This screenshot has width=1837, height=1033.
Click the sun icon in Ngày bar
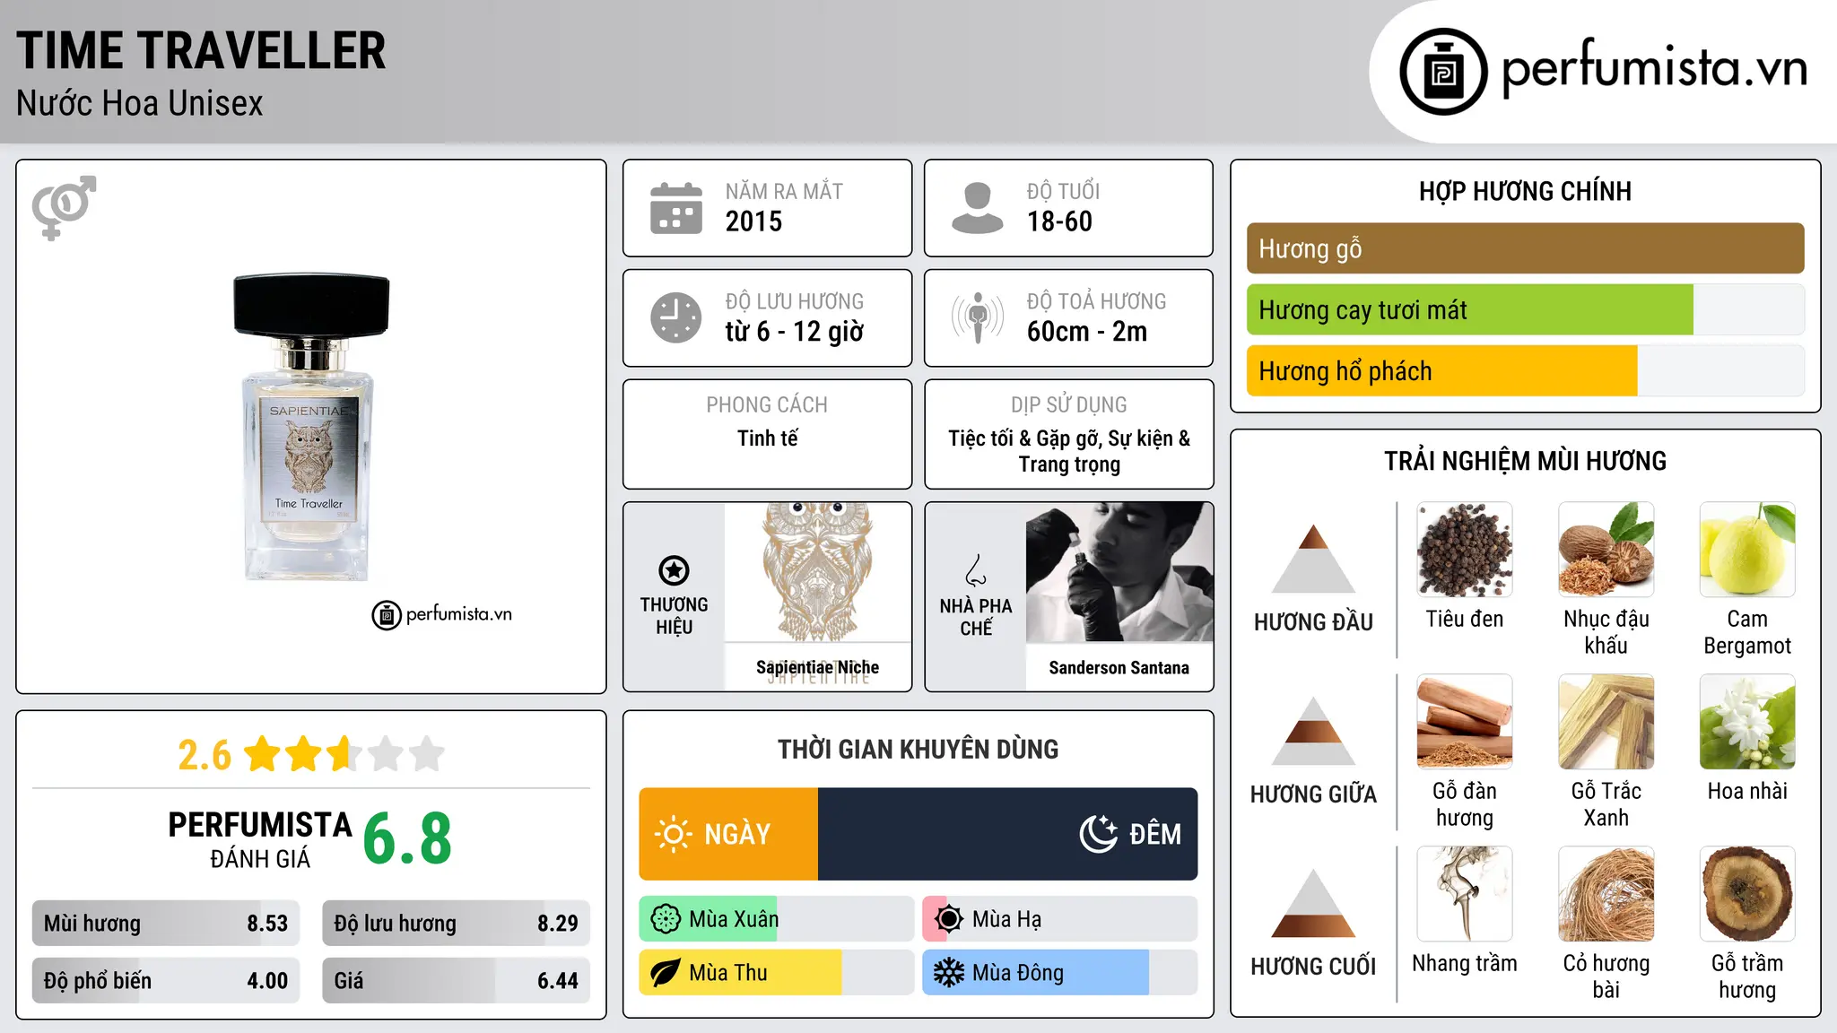click(x=673, y=834)
